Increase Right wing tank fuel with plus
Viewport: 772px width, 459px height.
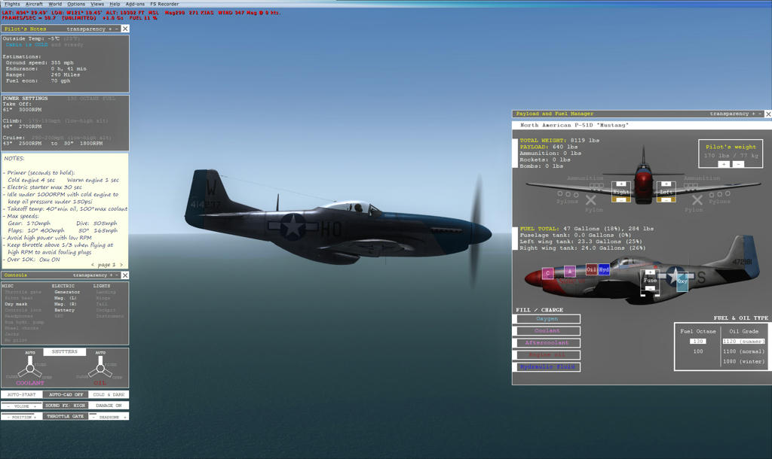point(621,184)
